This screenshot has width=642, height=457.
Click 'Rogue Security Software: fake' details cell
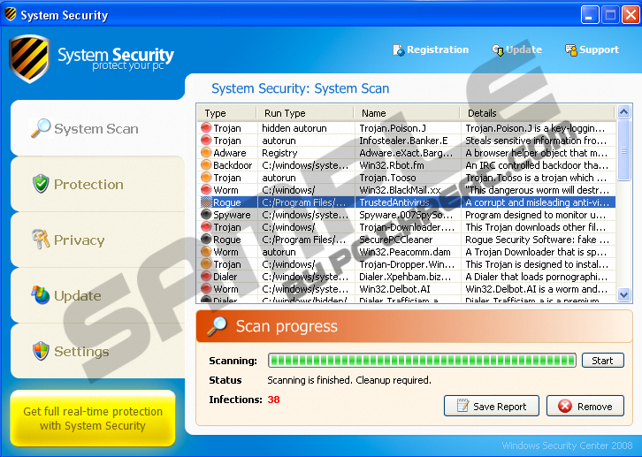pos(537,240)
